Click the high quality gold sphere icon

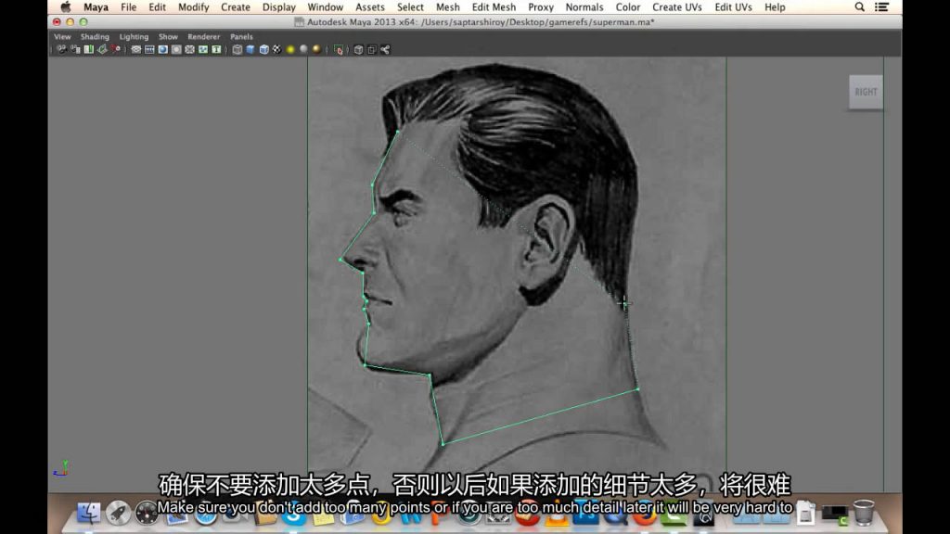pyautogui.click(x=316, y=50)
